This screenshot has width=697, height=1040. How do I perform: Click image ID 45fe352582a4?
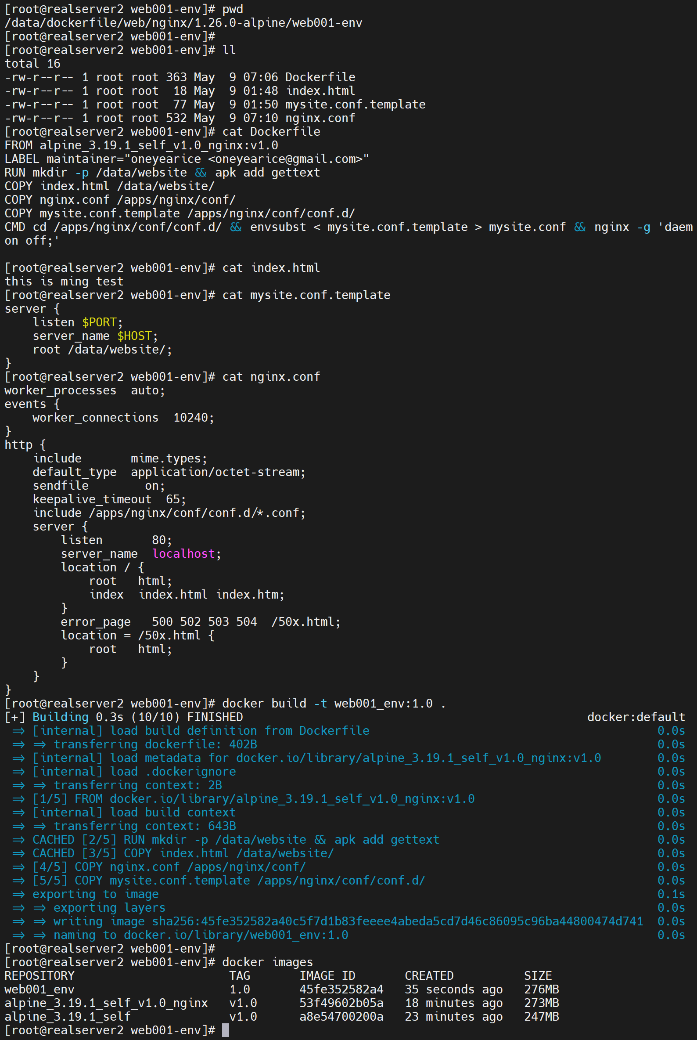(341, 989)
